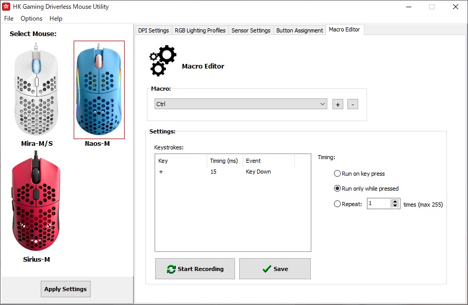Click the '15' timing value cell
Image resolution: width=468 pixels, height=305 pixels.
(213, 172)
